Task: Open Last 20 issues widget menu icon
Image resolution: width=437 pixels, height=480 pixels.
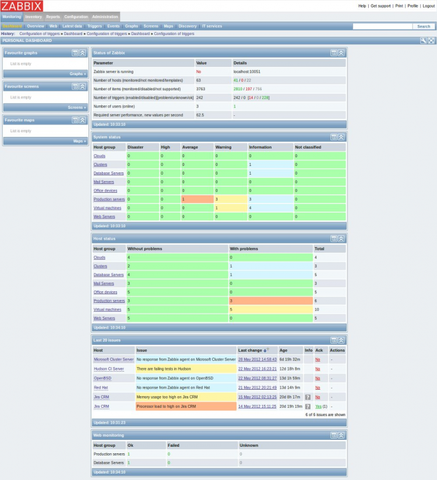Action: (x=334, y=340)
